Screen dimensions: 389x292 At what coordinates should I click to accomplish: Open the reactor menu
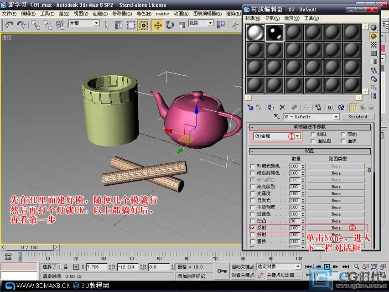pos(162,14)
